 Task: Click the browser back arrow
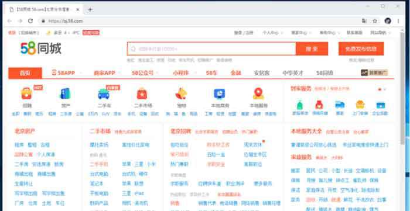(10, 21)
